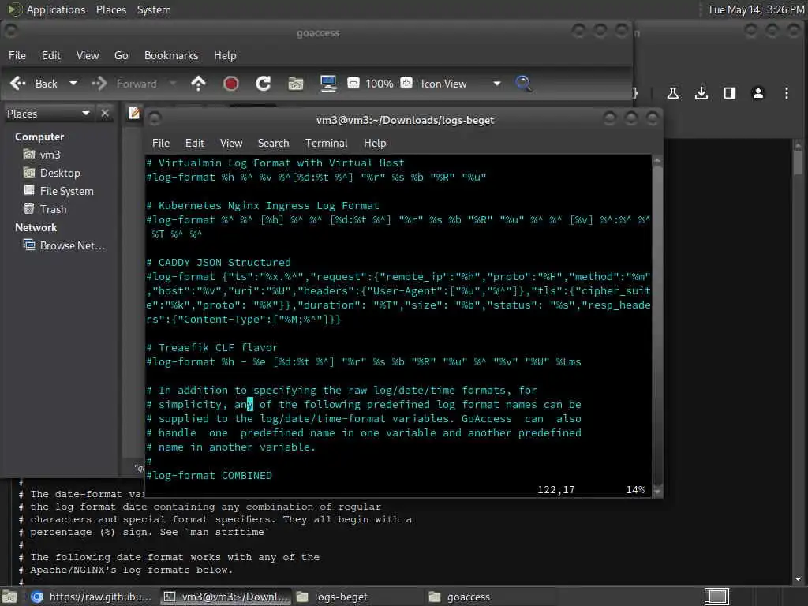Open the Applications menu
This screenshot has height=606, width=808.
pos(56,9)
